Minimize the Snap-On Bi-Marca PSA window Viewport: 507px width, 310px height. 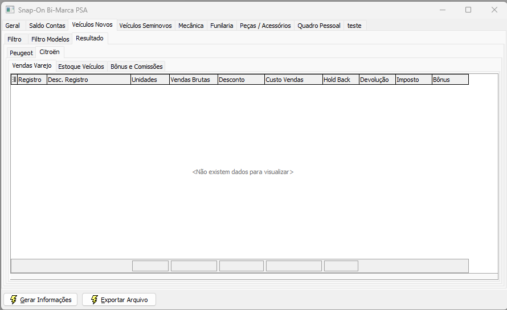(x=443, y=10)
